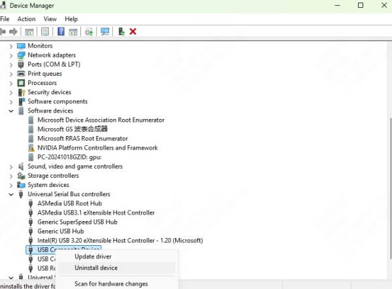The height and width of the screenshot is (289, 392).
Task: Select Microsoft Device Association Root Enumerator
Action: pyautogui.click(x=101, y=120)
